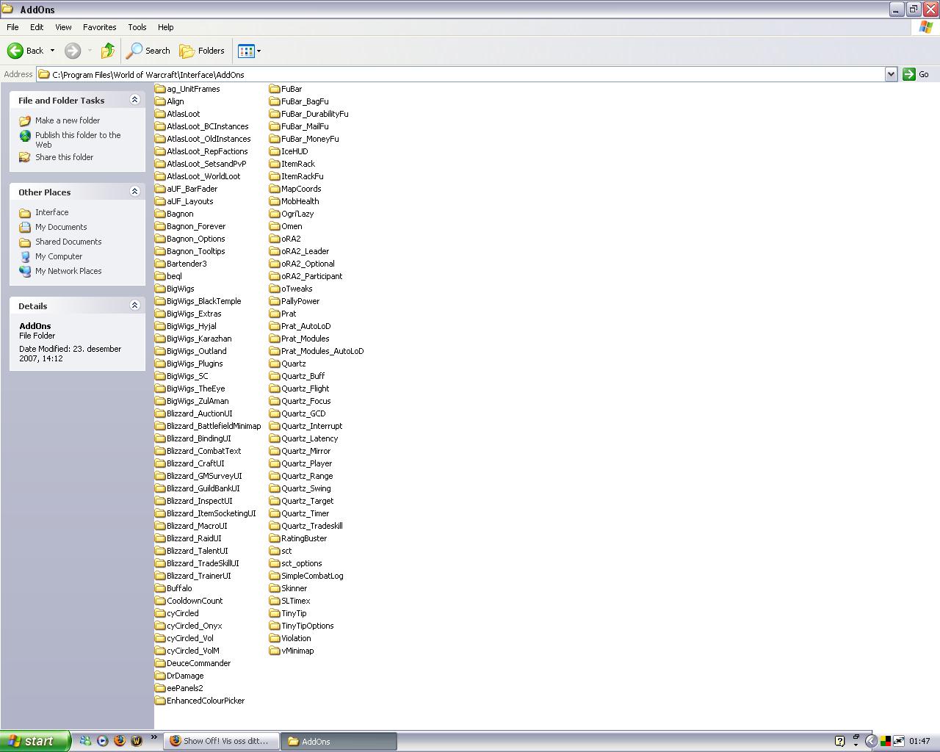Select the oRA2 folder icon
Screen dimensions: 940x752
click(275, 239)
